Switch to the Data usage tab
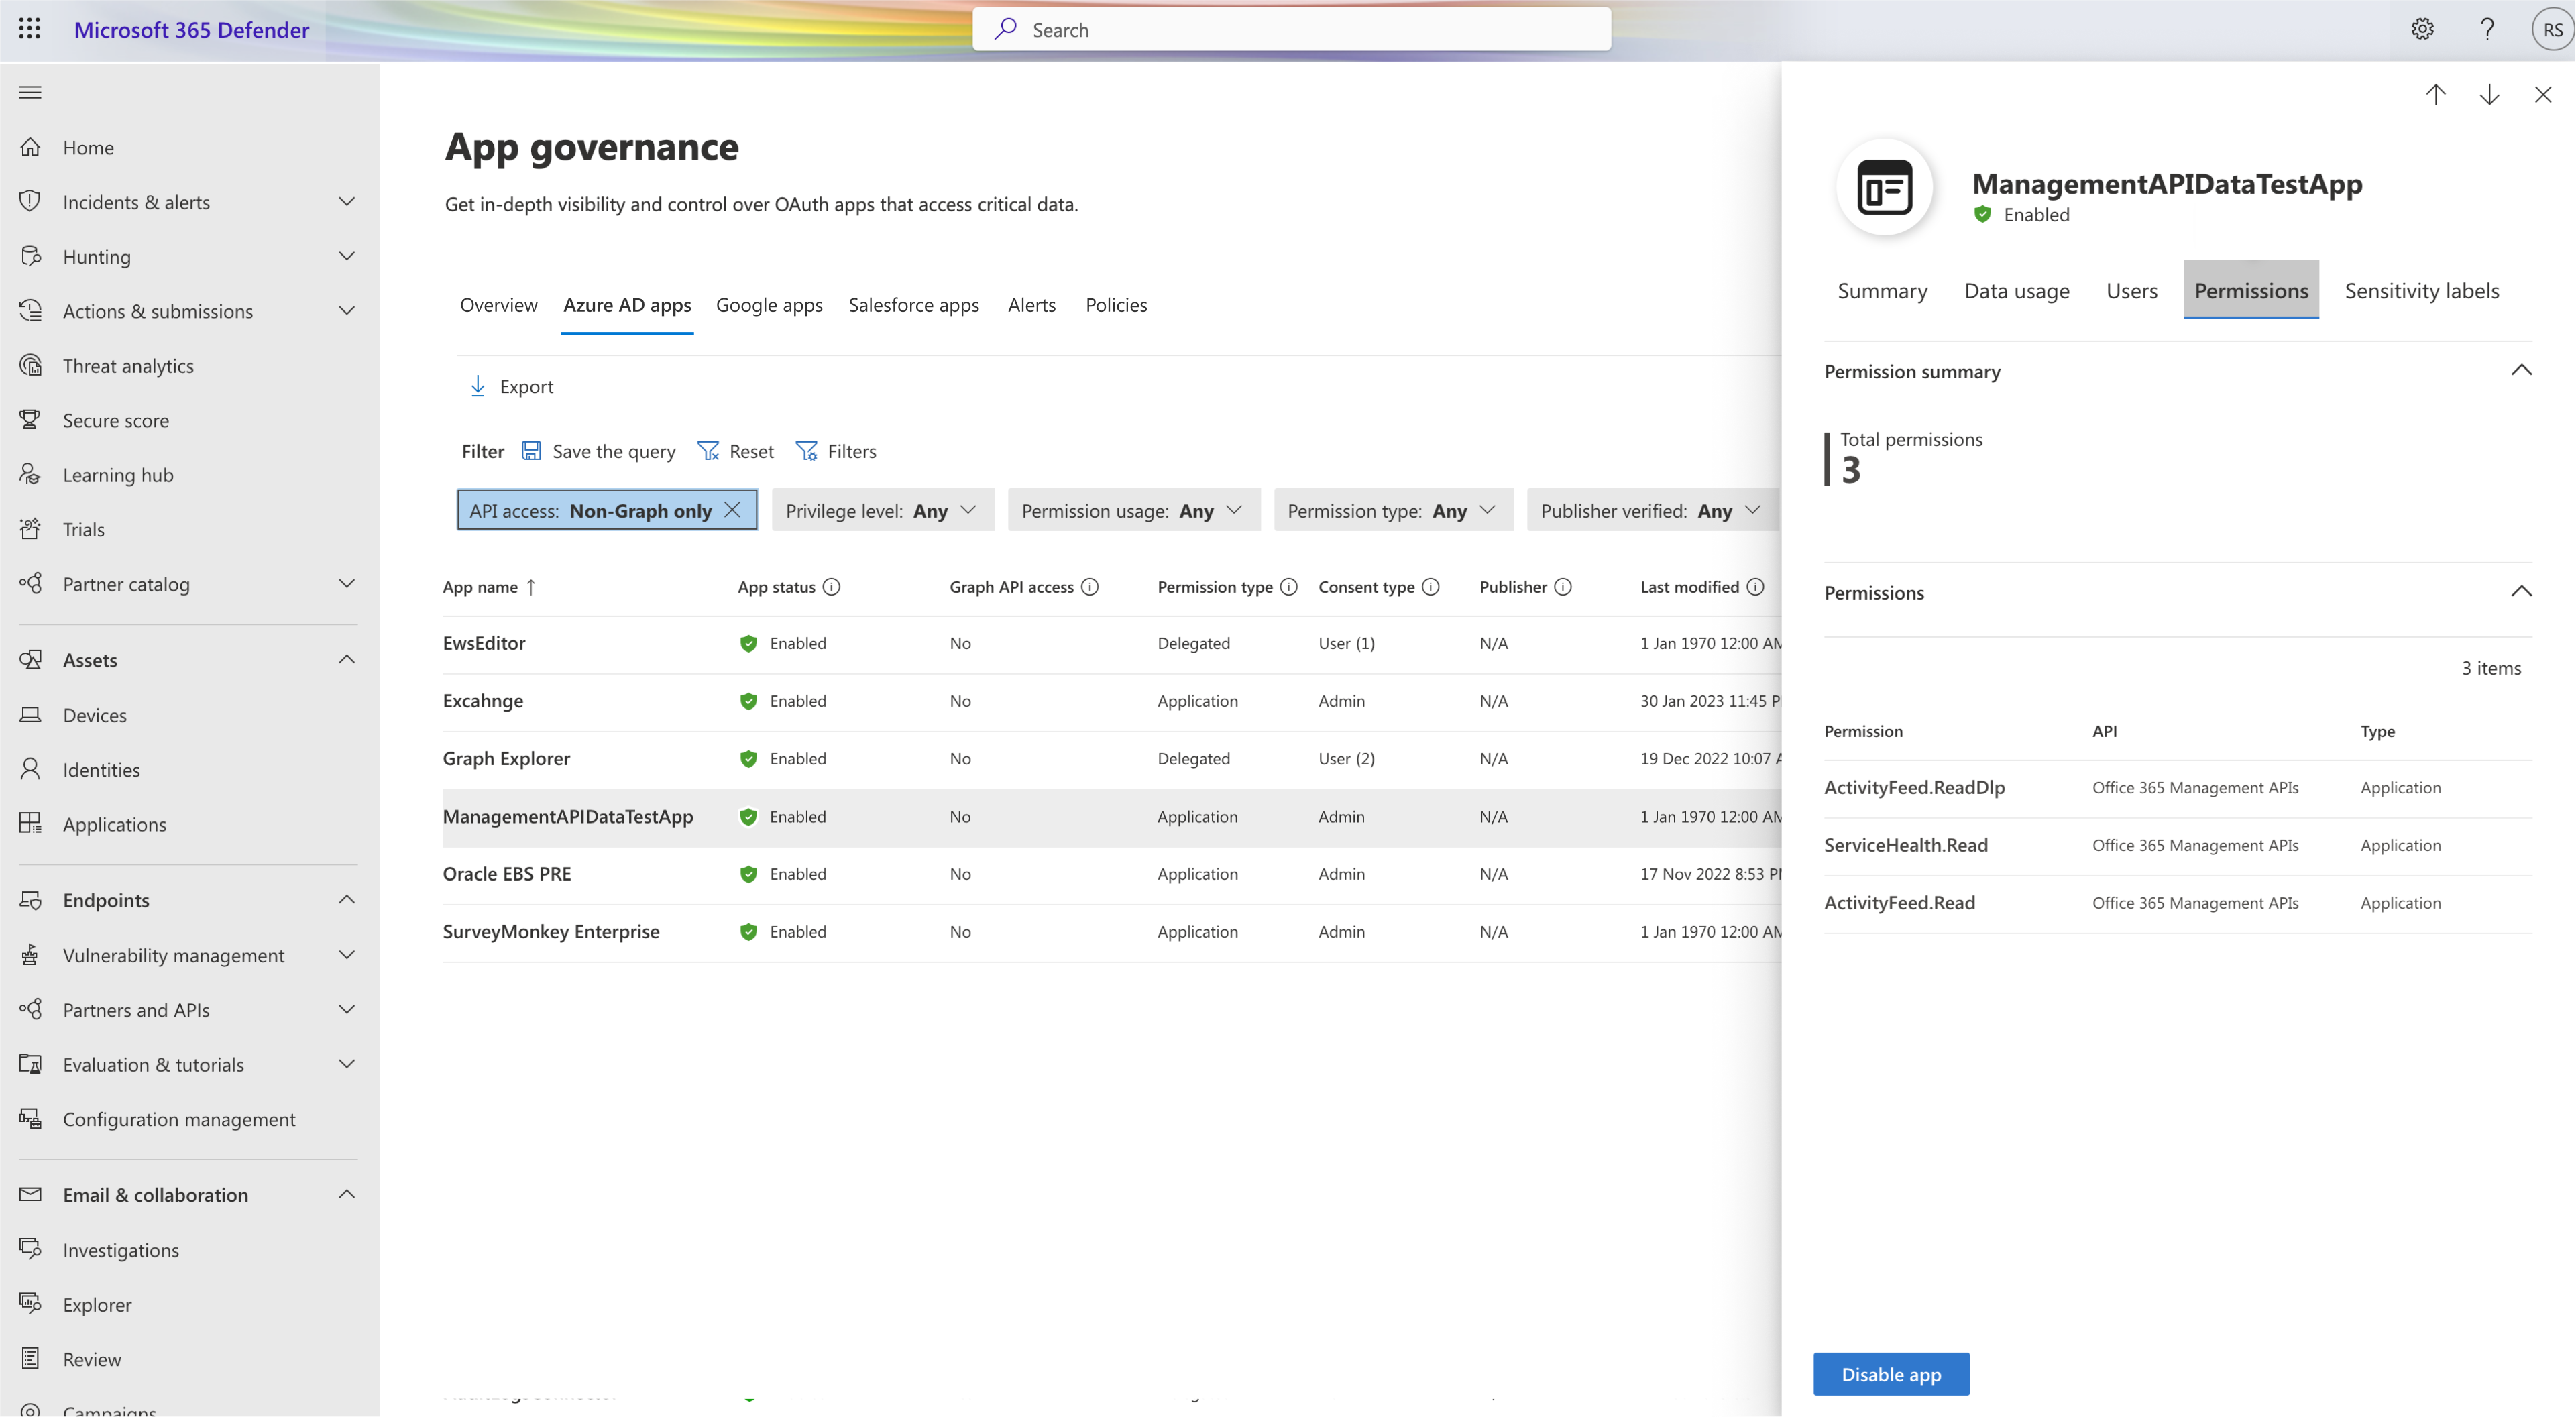Viewport: 2576px width, 1417px height. coord(2016,288)
